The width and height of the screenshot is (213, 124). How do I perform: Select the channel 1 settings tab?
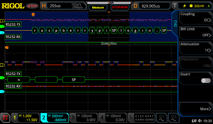coord(25,118)
